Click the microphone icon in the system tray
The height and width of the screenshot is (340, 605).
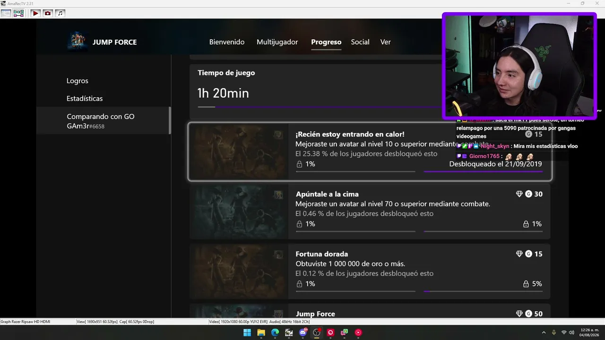click(x=554, y=332)
